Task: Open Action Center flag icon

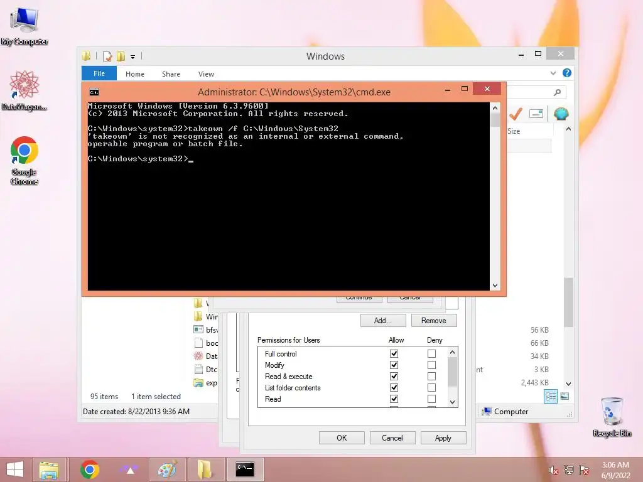Action: coord(584,470)
